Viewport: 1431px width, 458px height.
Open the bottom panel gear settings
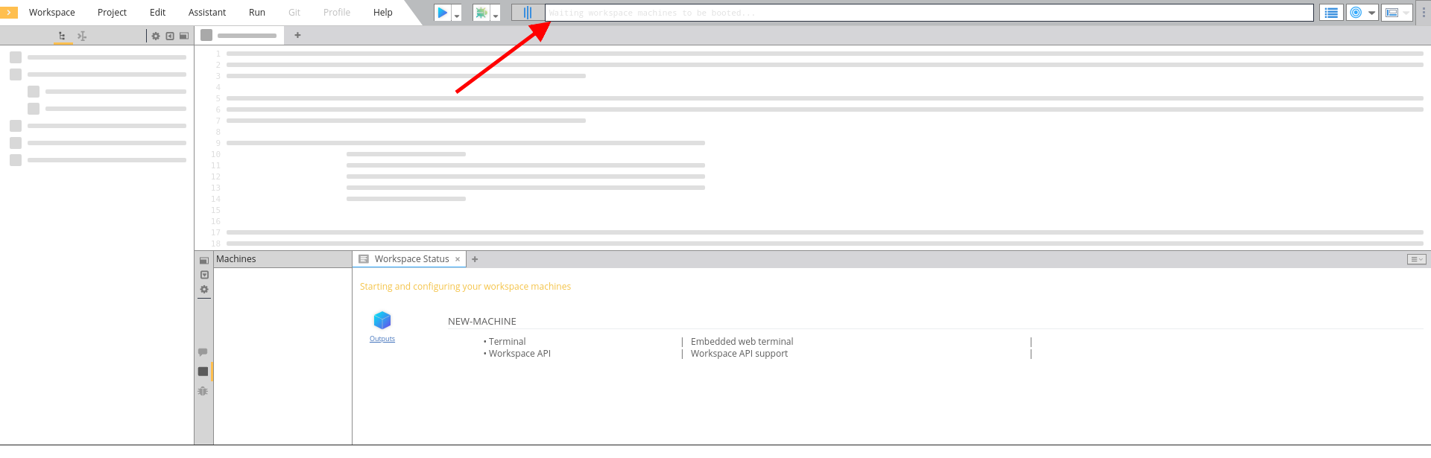point(204,290)
